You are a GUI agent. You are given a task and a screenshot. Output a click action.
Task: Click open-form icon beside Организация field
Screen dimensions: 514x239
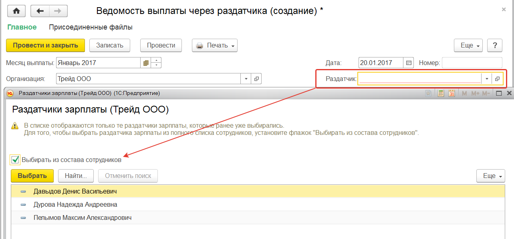[256, 79]
